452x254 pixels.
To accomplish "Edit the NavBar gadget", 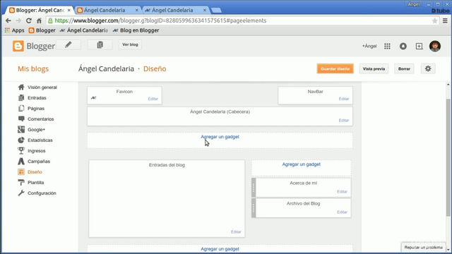I will pyautogui.click(x=344, y=99).
